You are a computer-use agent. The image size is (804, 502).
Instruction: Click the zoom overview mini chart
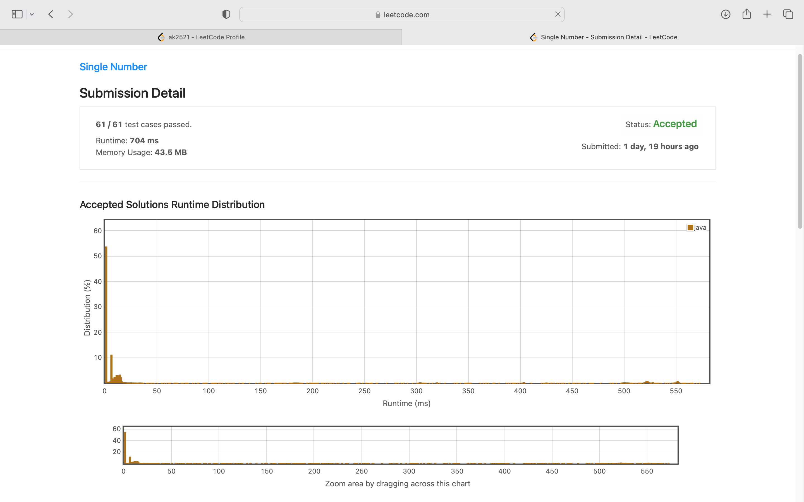[400, 445]
